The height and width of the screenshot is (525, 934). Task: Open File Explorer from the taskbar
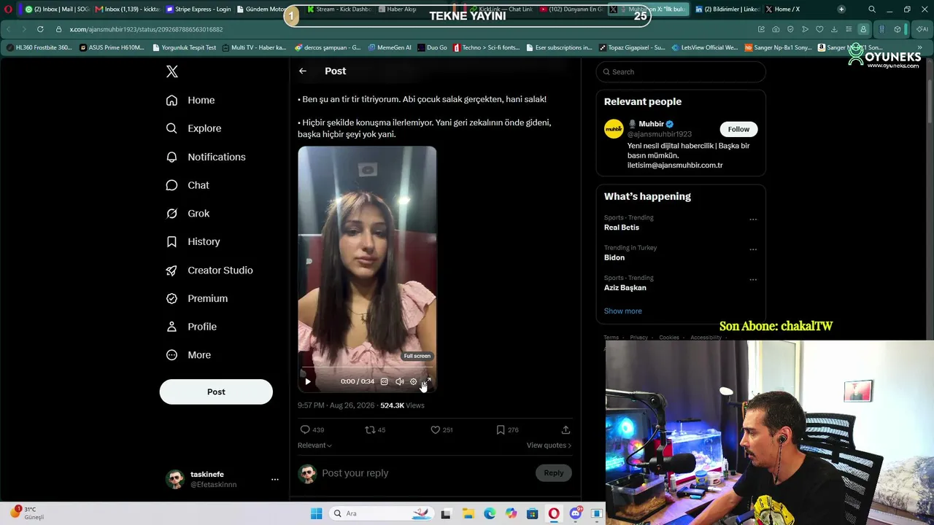pos(468,513)
